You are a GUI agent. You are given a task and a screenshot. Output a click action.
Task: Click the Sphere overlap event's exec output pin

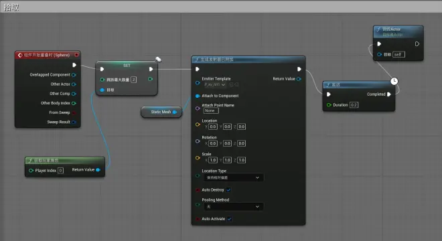click(x=74, y=65)
